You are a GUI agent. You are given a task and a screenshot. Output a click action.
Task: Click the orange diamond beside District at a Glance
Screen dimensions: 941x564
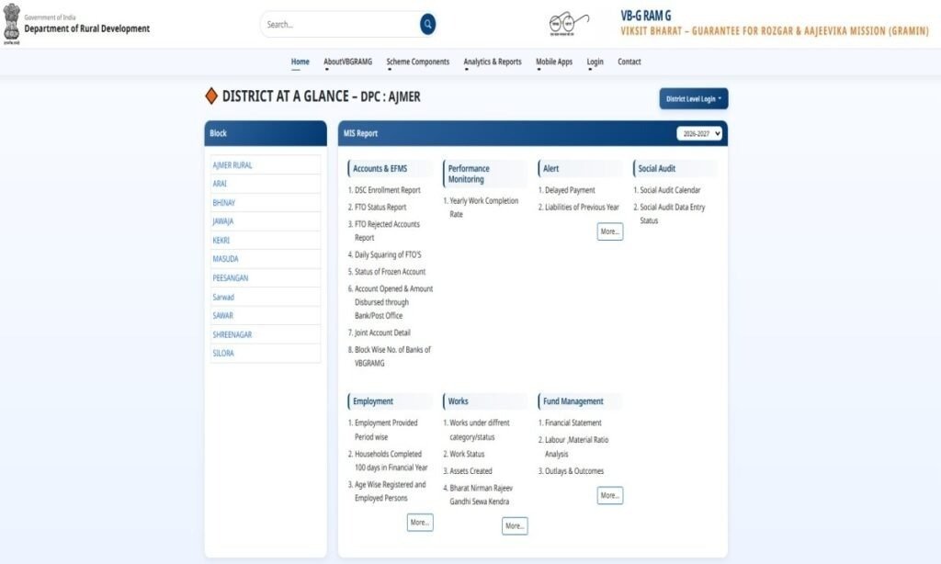pos(211,96)
